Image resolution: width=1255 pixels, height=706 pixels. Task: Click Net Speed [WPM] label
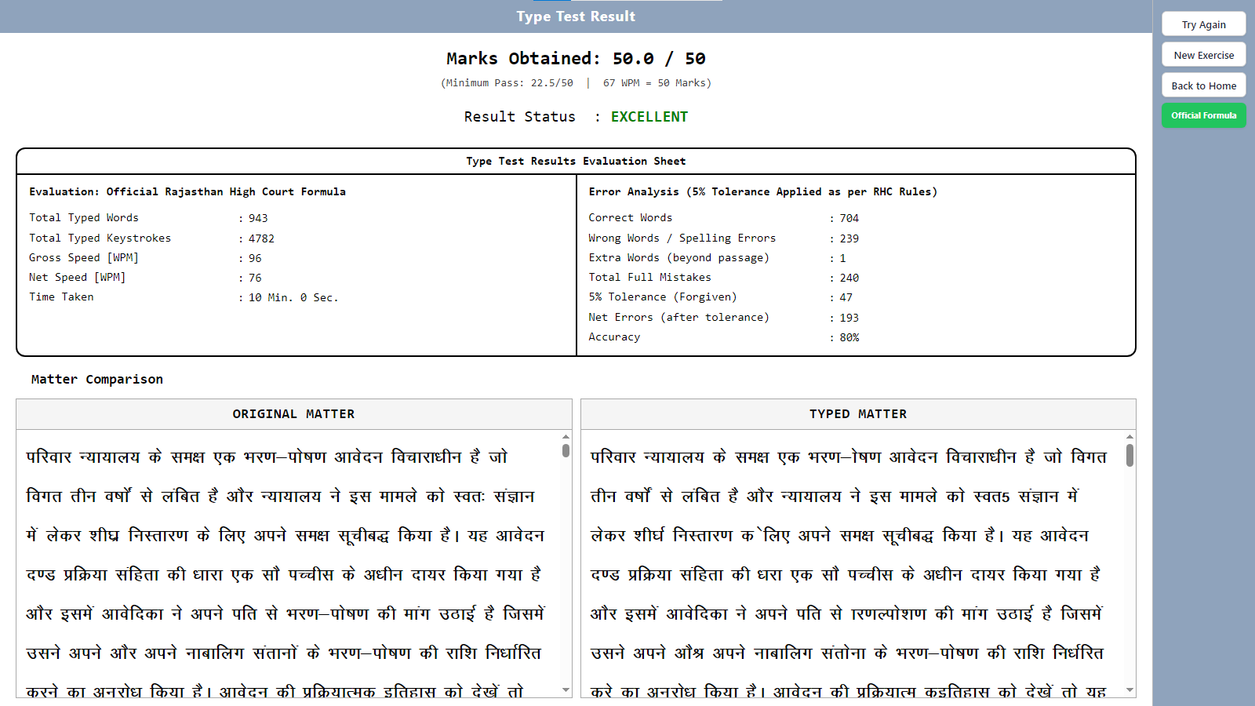click(x=77, y=277)
